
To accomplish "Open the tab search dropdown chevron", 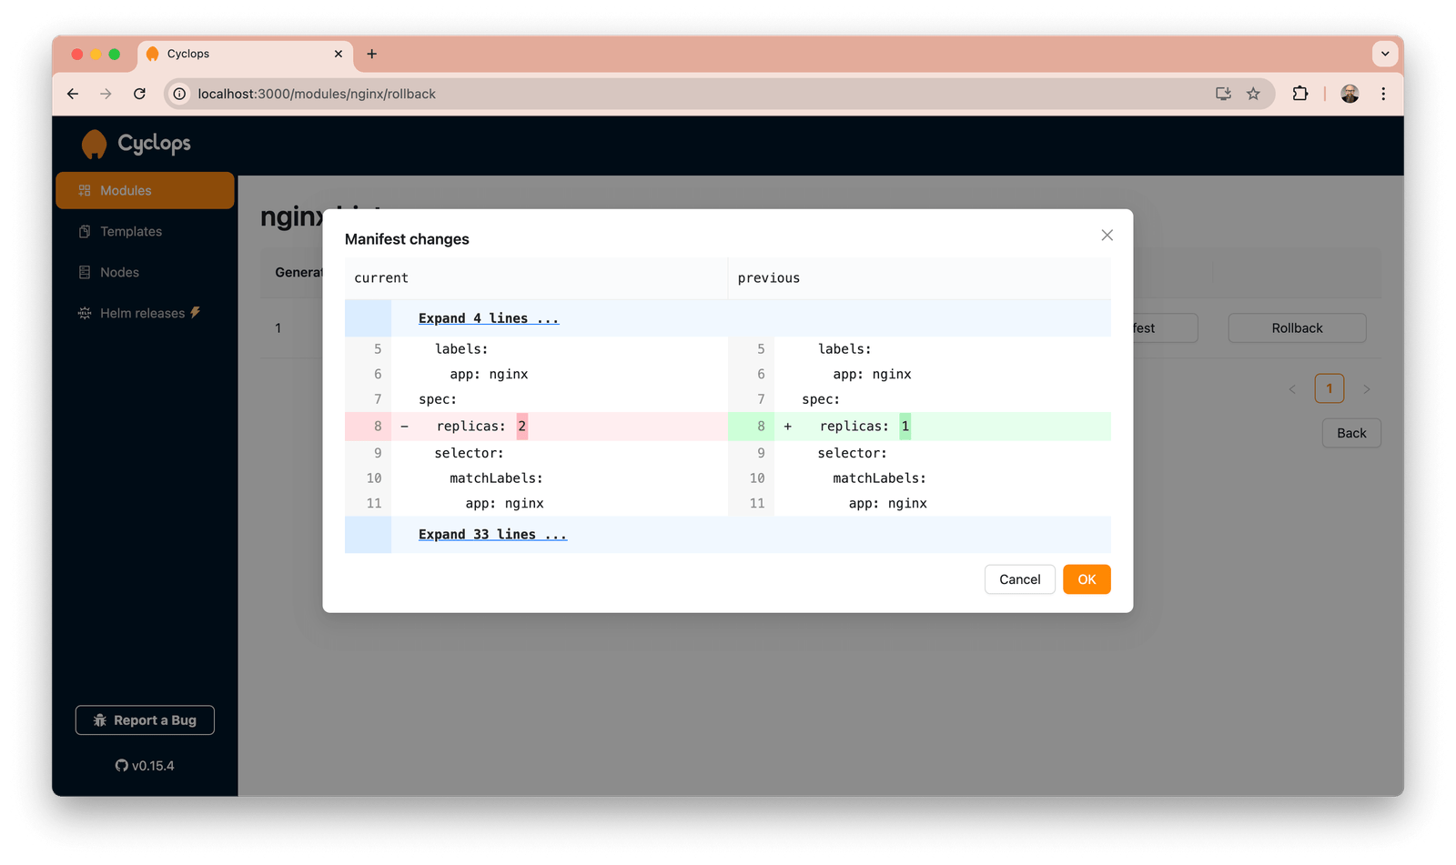I will tap(1385, 54).
